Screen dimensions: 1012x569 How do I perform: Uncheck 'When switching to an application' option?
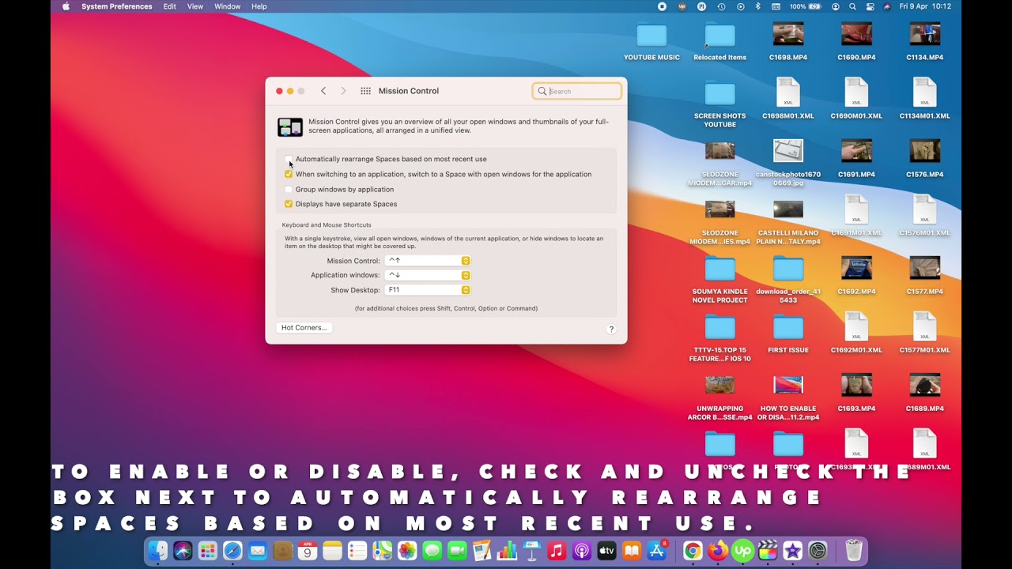pos(289,174)
